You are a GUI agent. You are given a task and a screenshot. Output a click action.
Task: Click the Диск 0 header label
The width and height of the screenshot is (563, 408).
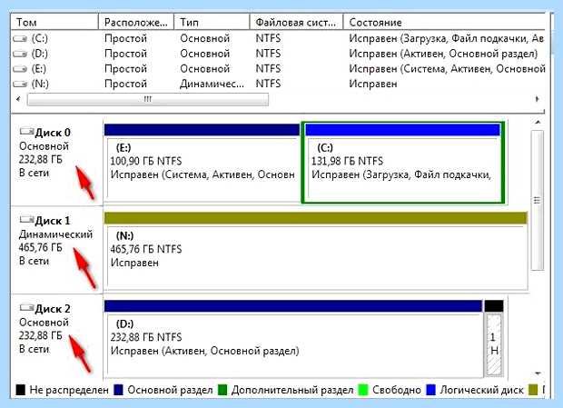coord(53,133)
